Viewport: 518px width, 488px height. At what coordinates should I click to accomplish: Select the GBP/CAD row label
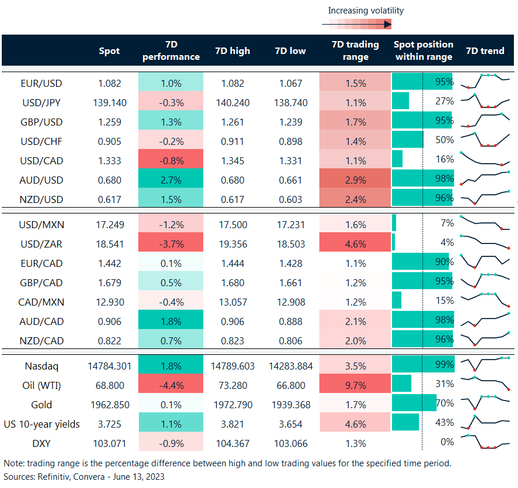(x=41, y=283)
